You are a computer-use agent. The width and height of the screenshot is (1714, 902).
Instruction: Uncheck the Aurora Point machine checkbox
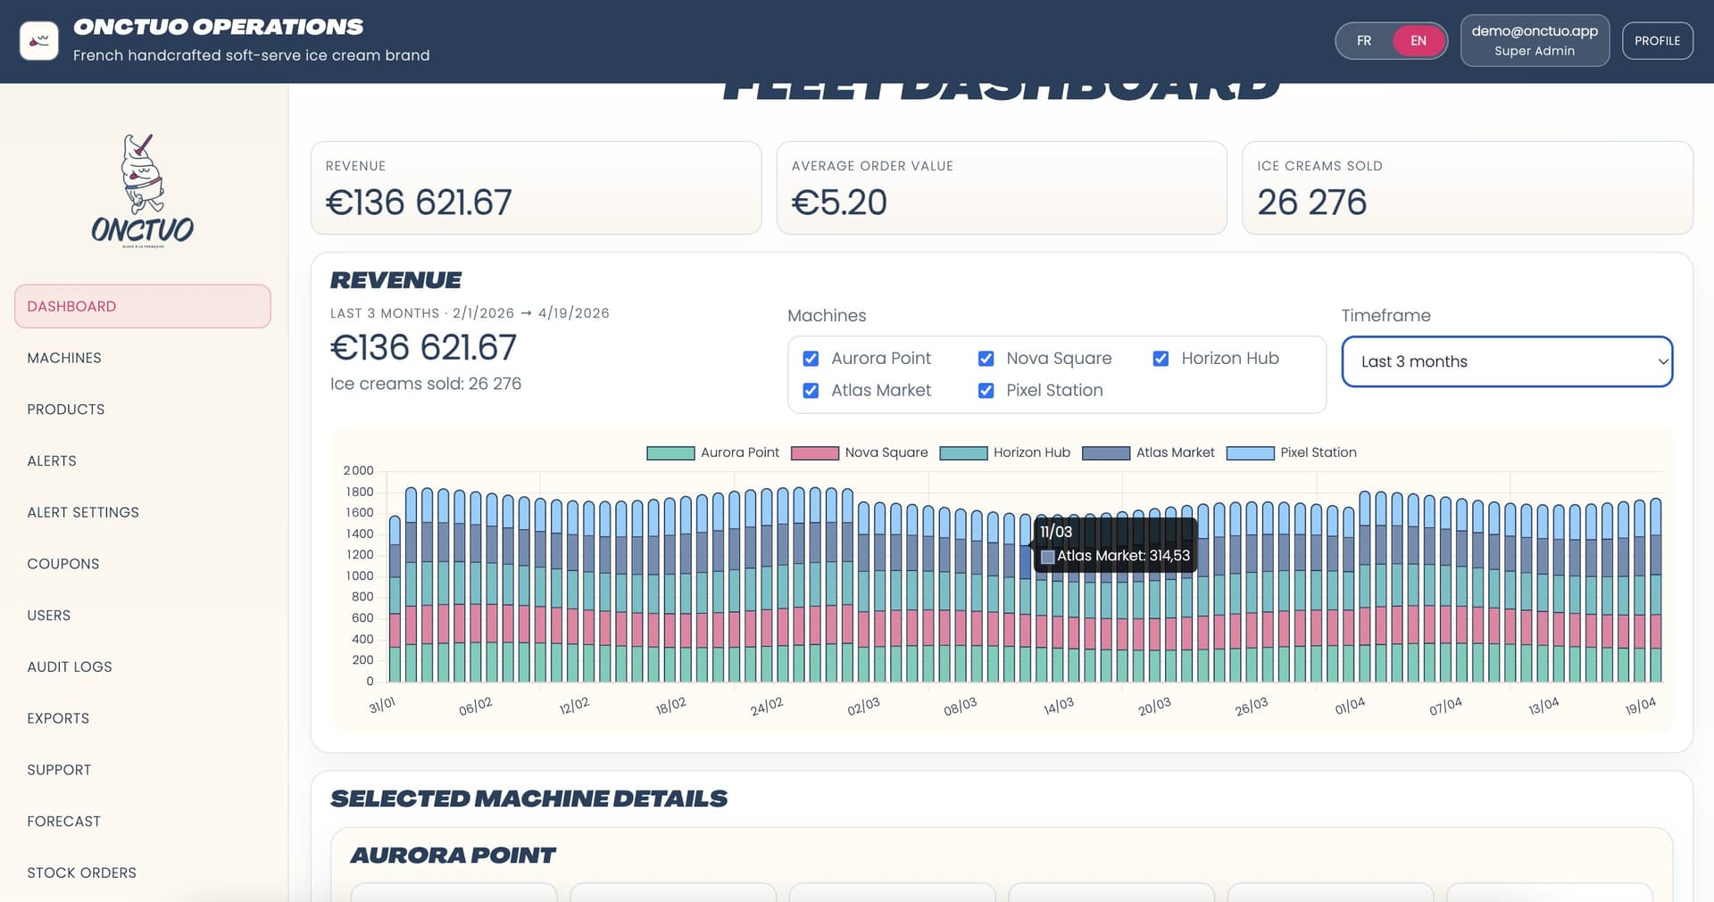pos(811,359)
